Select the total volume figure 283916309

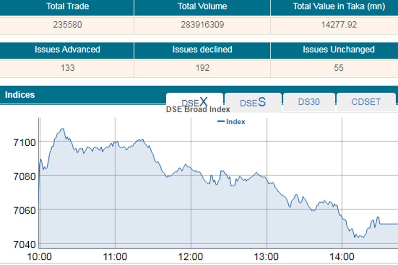pos(202,25)
